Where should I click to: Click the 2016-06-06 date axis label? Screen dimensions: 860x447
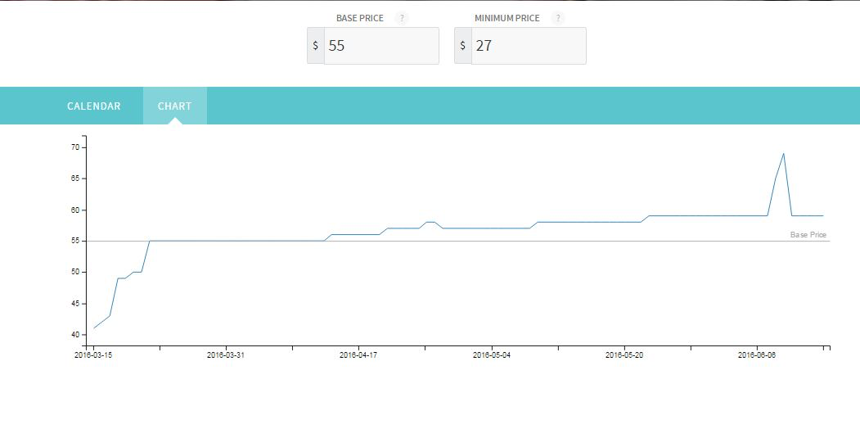757,355
